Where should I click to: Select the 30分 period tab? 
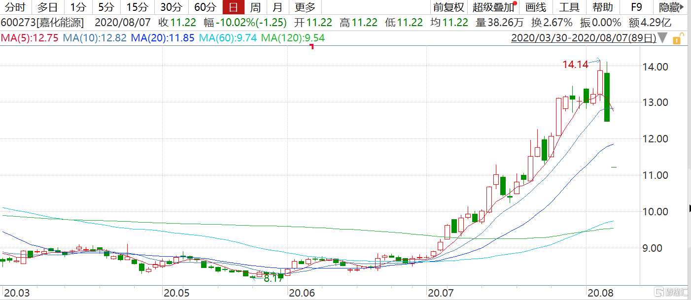pyautogui.click(x=171, y=7)
